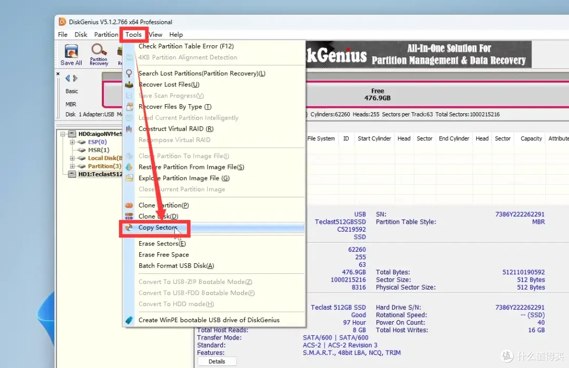Screen dimensions: 569x368
Task: Click the Total Bytes value 512110190592
Action: coord(523,272)
